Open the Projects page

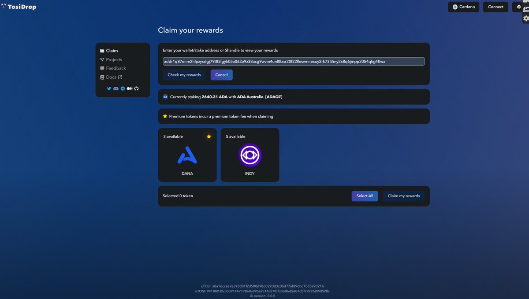tap(111, 59)
